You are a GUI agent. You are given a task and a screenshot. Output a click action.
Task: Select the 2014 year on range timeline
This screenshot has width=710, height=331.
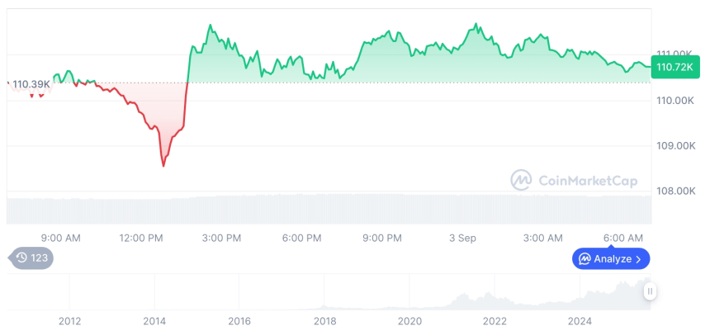(x=154, y=320)
